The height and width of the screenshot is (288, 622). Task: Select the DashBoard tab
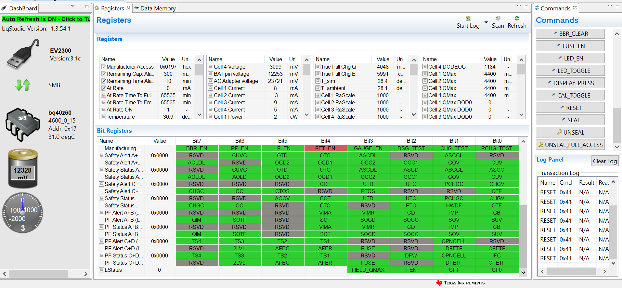pos(19,8)
